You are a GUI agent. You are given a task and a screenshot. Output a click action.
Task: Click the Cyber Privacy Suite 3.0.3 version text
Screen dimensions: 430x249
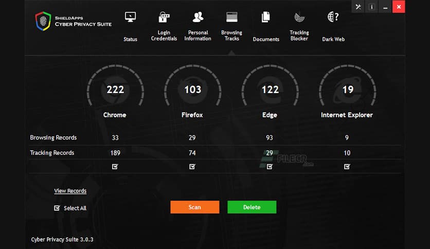pos(62,239)
